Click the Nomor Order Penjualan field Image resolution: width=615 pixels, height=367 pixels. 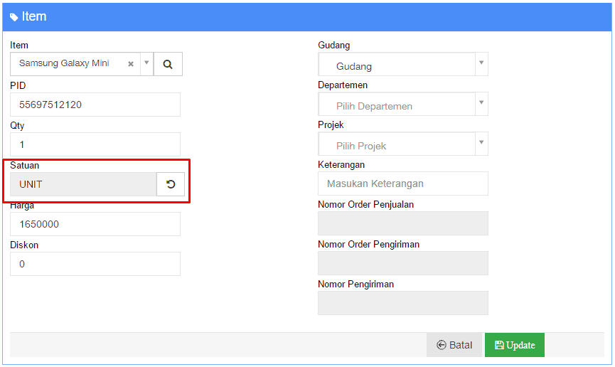(x=403, y=223)
